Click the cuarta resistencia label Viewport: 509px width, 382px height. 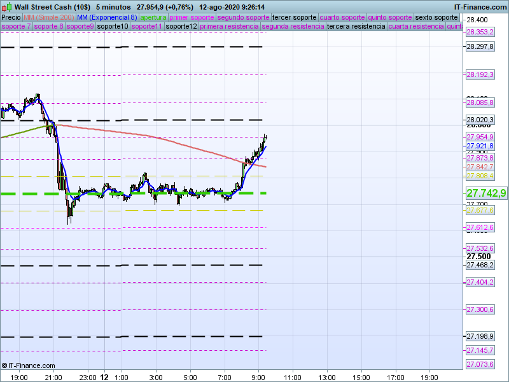(x=416, y=27)
